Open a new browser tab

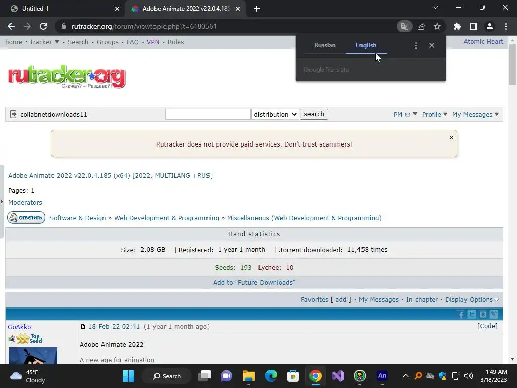257,9
